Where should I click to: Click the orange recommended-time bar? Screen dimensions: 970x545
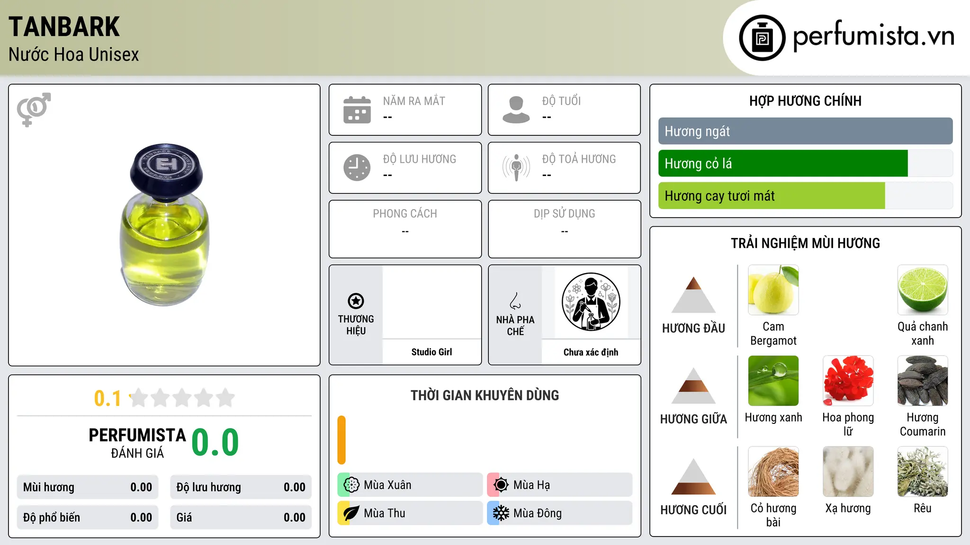[341, 440]
